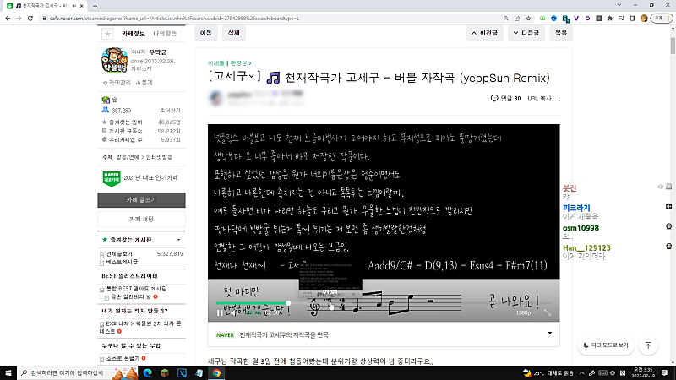
Task: Bookmark this page with the star icon
Action: tap(528, 18)
